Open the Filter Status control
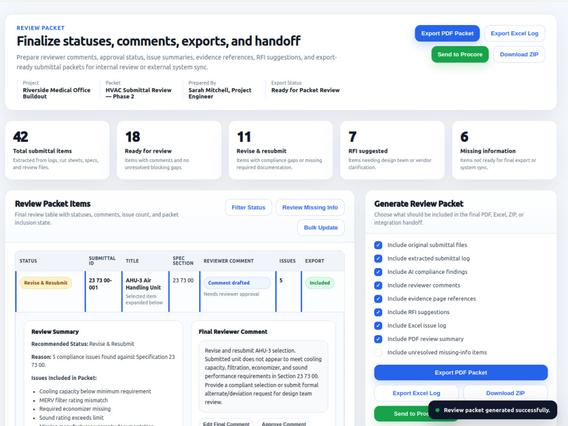 (x=248, y=207)
